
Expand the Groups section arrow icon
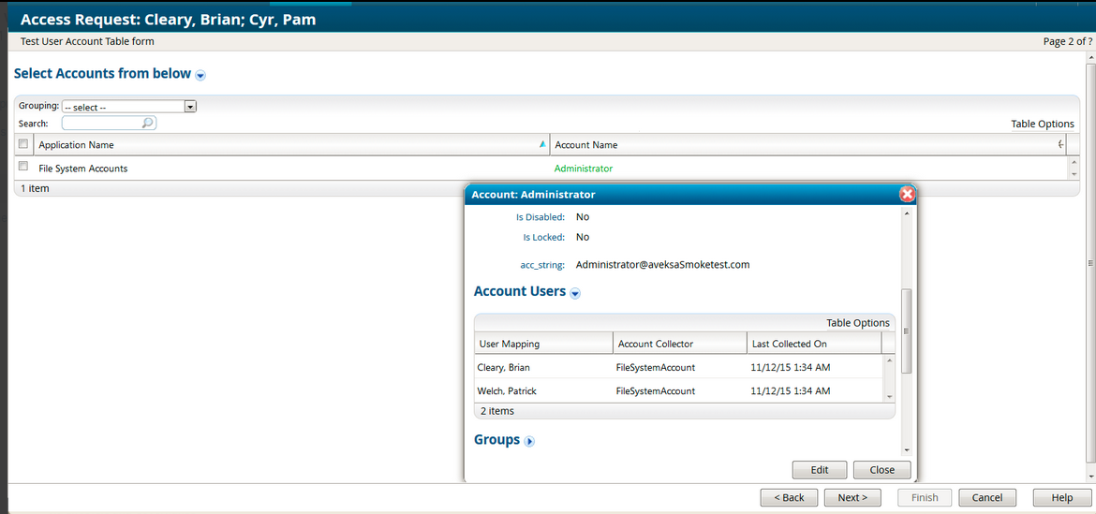(529, 441)
